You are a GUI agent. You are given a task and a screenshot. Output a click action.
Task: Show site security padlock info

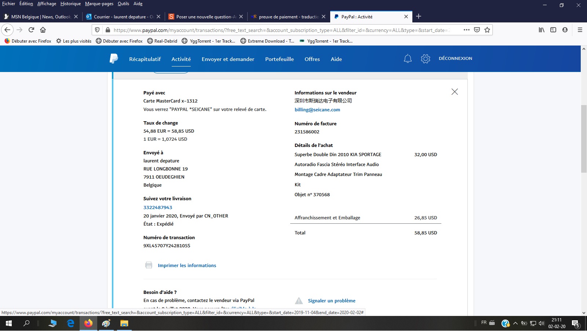coord(107,30)
